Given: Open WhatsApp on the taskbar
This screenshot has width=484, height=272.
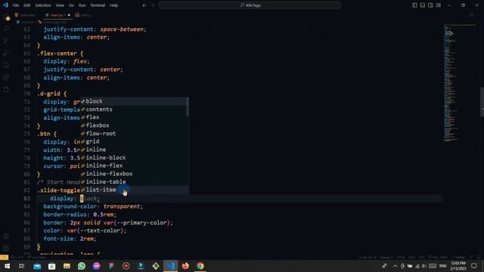Looking at the screenshot, I should point(82,266).
